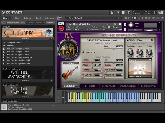
Task: Open the Chambers category dropdown
Action: click(140, 60)
